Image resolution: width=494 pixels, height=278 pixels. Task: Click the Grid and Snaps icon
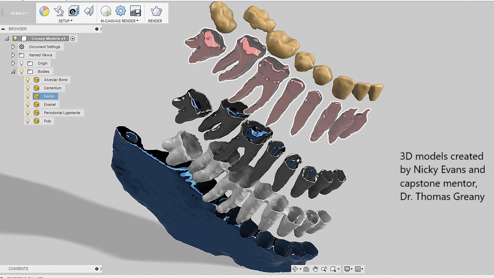click(x=358, y=269)
